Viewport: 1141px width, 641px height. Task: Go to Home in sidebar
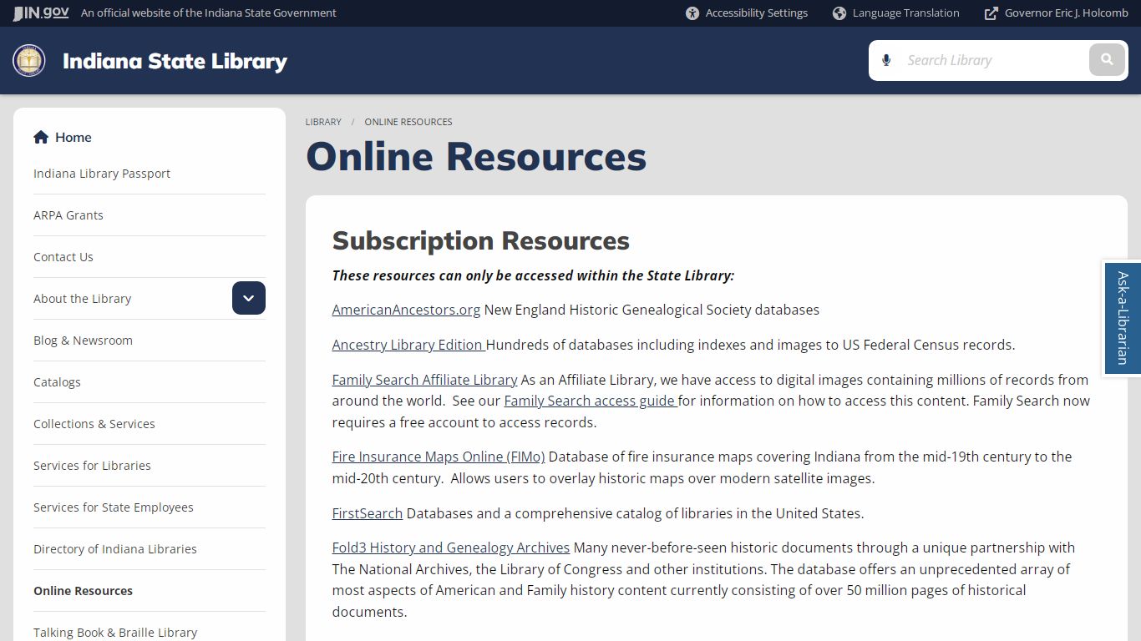point(63,137)
